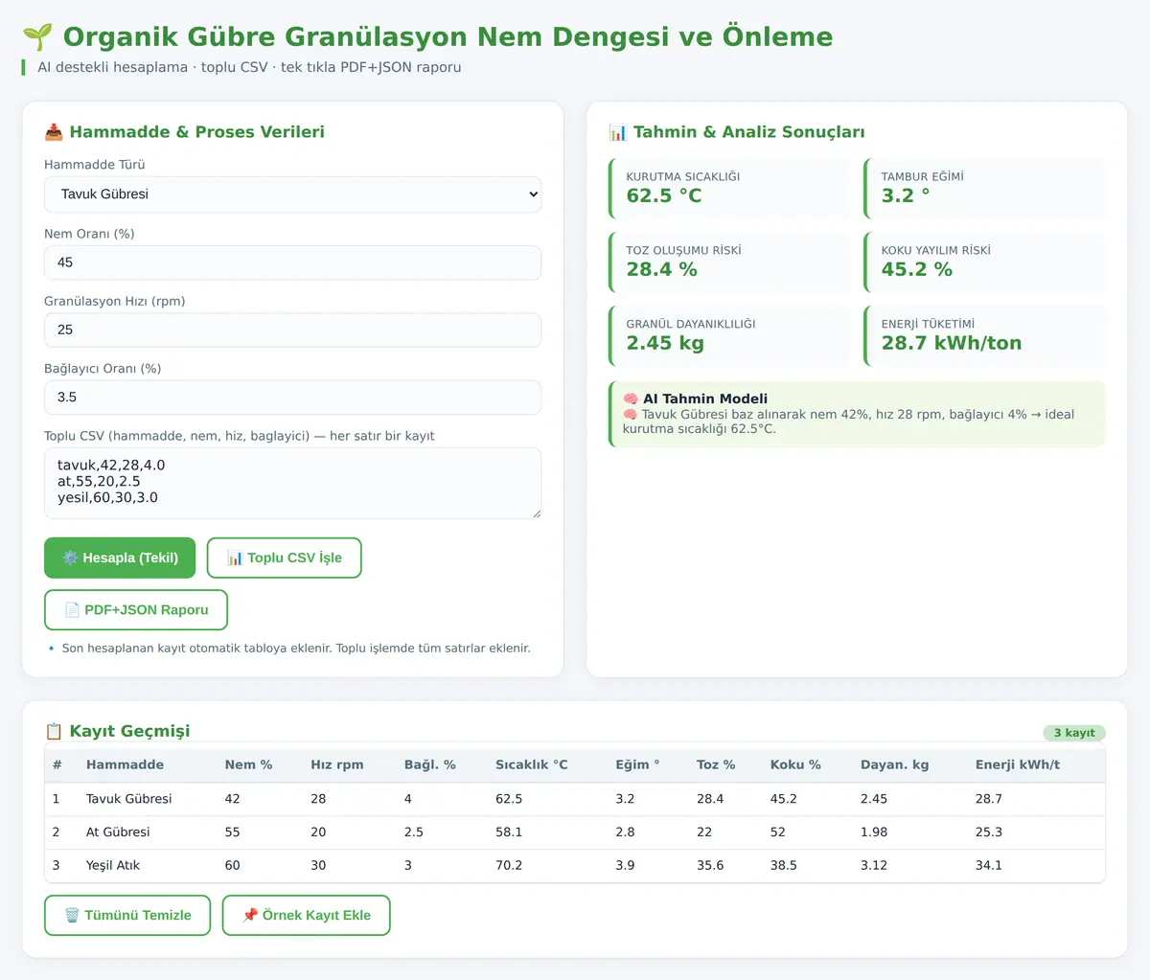Open the Hammadde Türü dropdown
The image size is (1150, 980).
[292, 194]
